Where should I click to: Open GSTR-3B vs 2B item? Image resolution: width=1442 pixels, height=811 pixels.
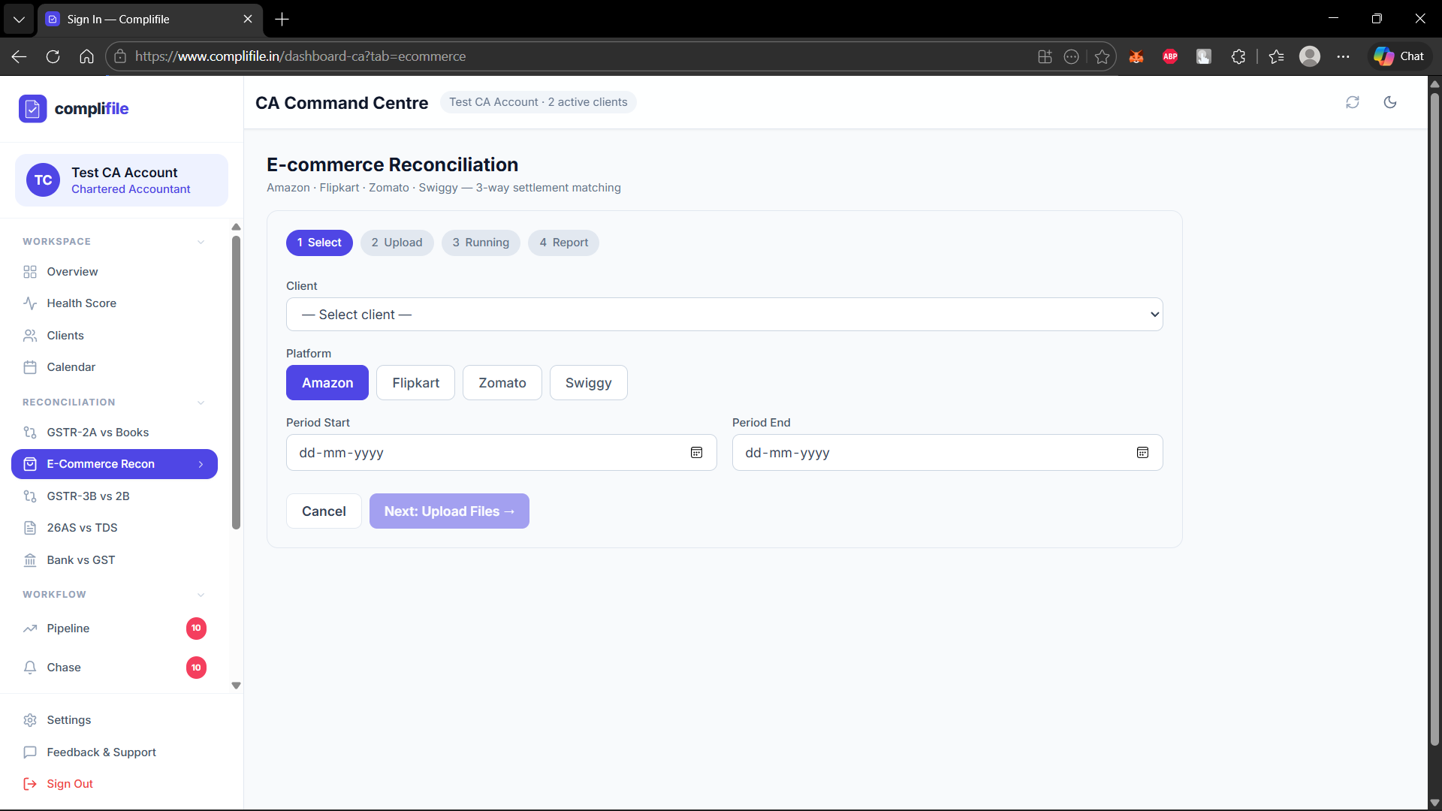(x=114, y=496)
